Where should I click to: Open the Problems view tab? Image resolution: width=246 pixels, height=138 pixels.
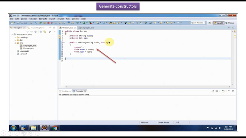pos(65,91)
